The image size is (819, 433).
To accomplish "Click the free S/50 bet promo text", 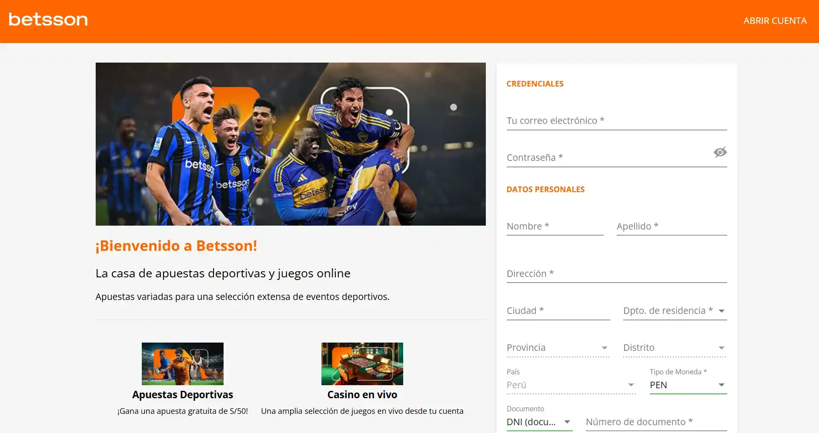I will (183, 411).
